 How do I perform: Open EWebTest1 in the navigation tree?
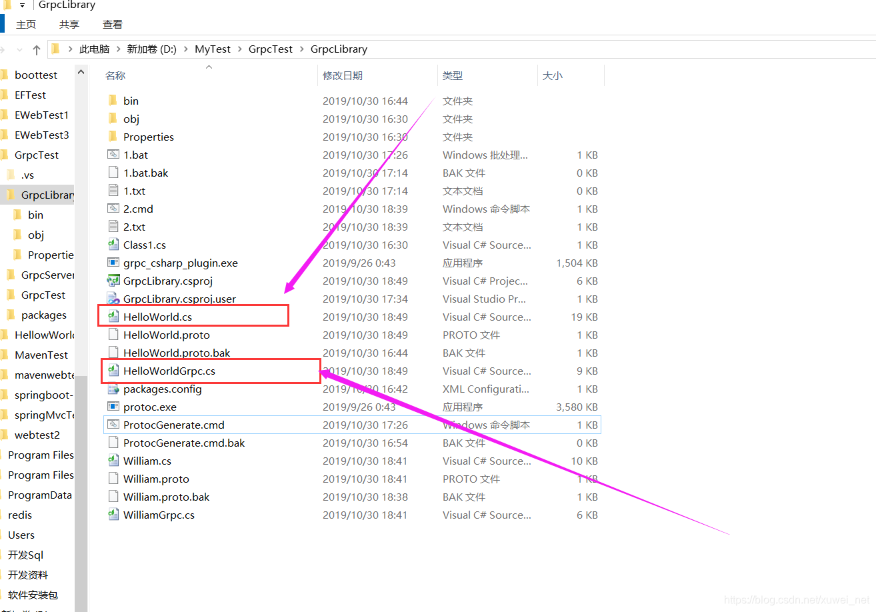(41, 115)
